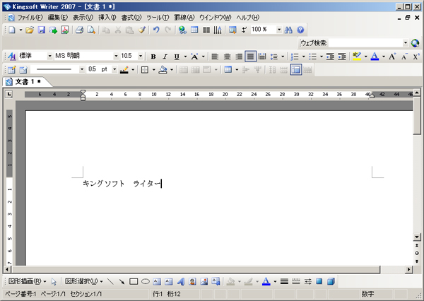Viewport: 424px width, 301px height.
Task: Toggle superscript X² button
Action: 416,57
